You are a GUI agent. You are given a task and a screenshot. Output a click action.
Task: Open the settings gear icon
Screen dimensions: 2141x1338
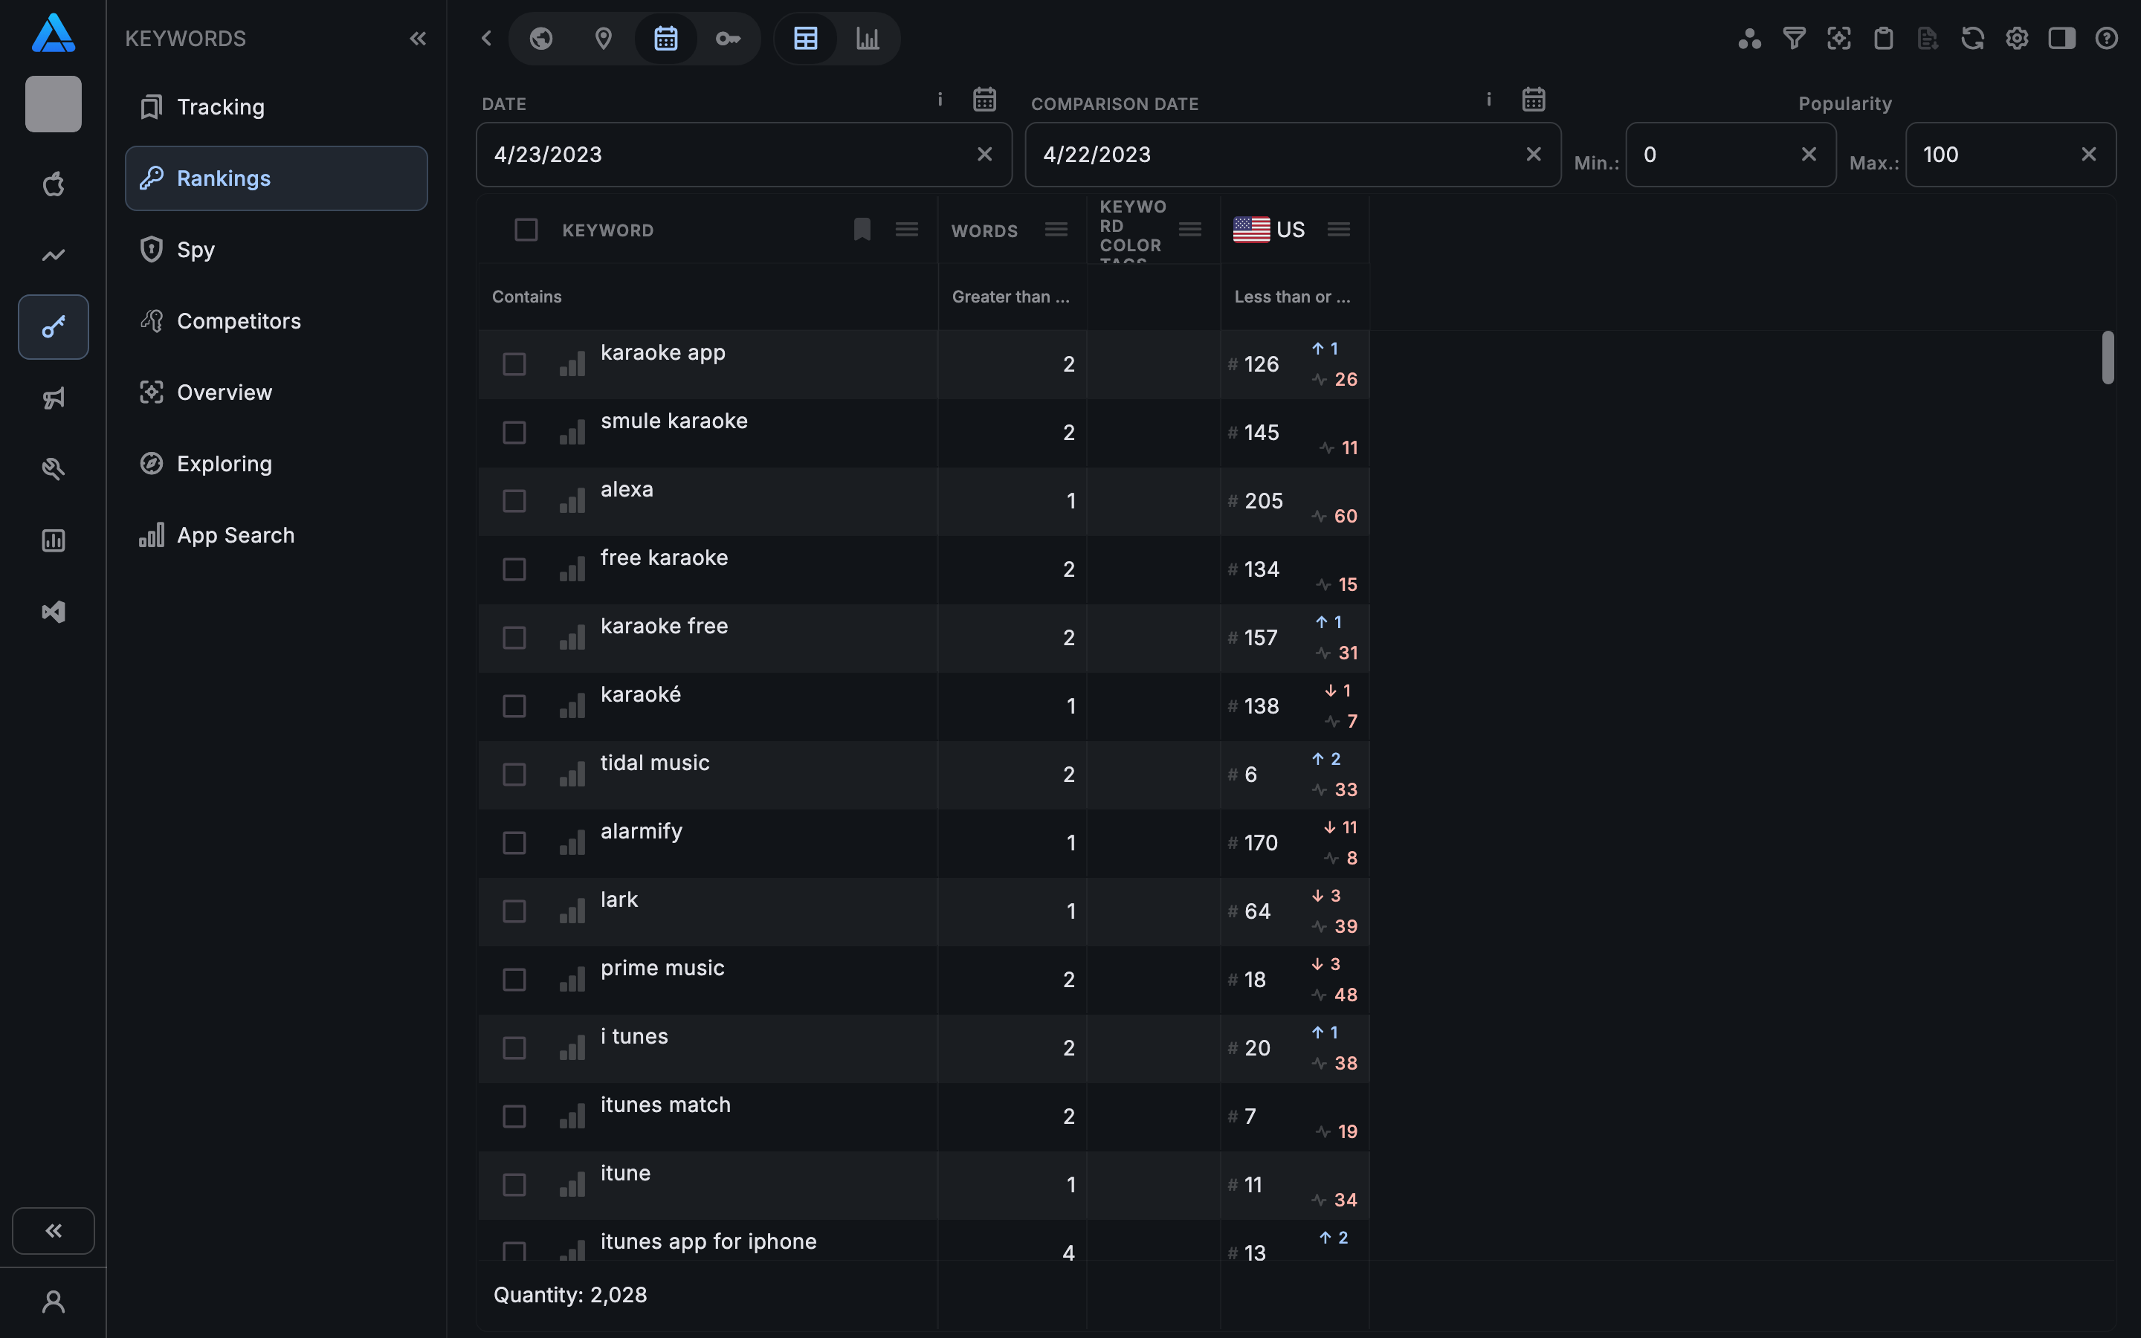2016,38
